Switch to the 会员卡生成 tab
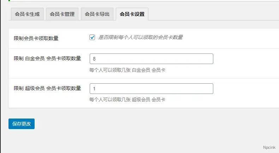Screen dimensions: 279x153 click(x=27, y=14)
